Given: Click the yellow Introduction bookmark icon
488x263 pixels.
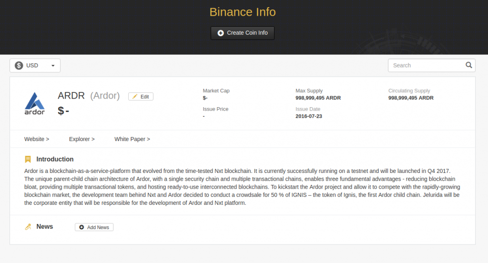Looking at the screenshot, I should tap(28, 159).
